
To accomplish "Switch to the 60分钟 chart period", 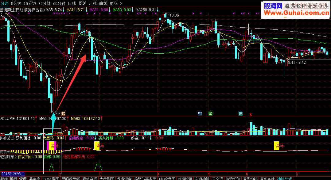I will point(59,4).
